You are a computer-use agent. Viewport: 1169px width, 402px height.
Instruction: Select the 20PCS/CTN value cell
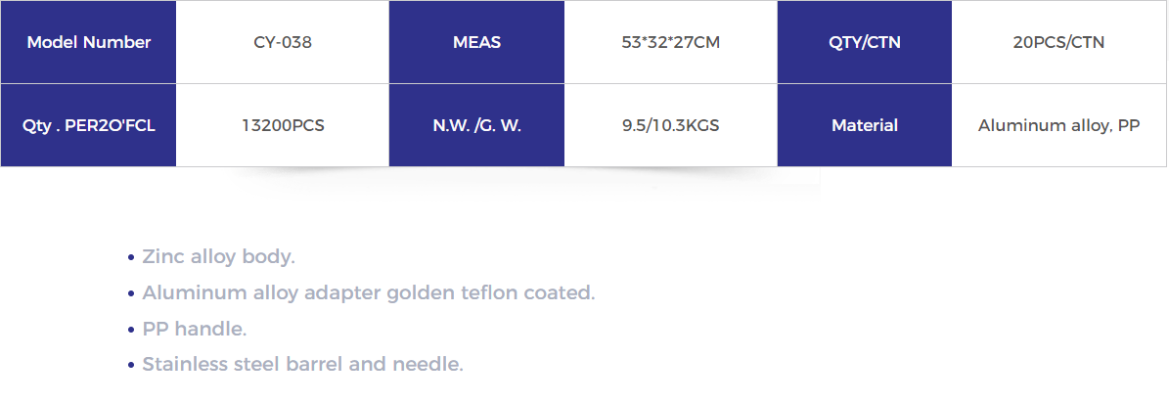coord(1059,42)
